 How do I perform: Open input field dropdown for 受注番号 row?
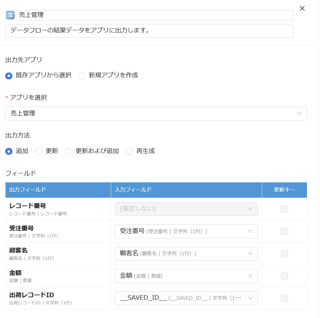pyautogui.click(x=186, y=231)
